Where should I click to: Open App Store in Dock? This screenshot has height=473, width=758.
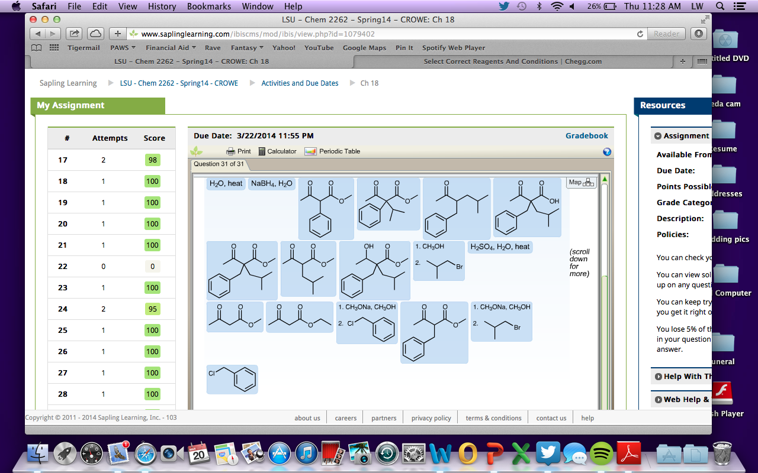[x=280, y=453]
